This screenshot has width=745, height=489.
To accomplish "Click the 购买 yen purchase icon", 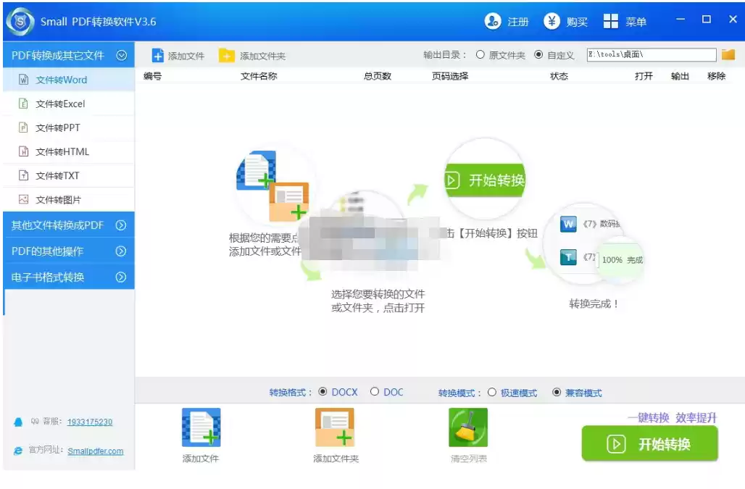I will pos(552,21).
